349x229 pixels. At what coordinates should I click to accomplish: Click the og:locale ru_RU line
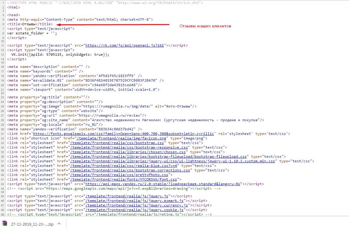[x=55, y=125]
